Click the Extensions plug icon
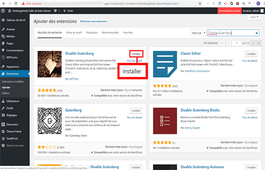The height and width of the screenshot is (170, 265). [3, 74]
